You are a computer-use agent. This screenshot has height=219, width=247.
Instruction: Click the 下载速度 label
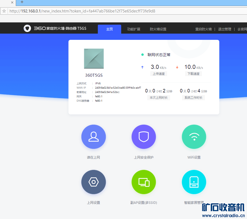point(193,74)
